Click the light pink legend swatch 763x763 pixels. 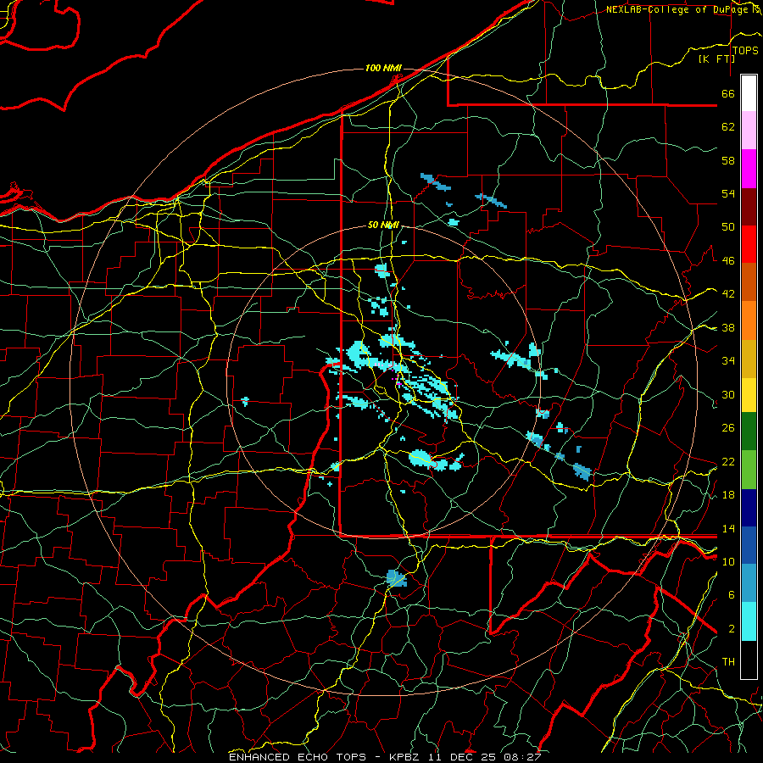pos(749,131)
